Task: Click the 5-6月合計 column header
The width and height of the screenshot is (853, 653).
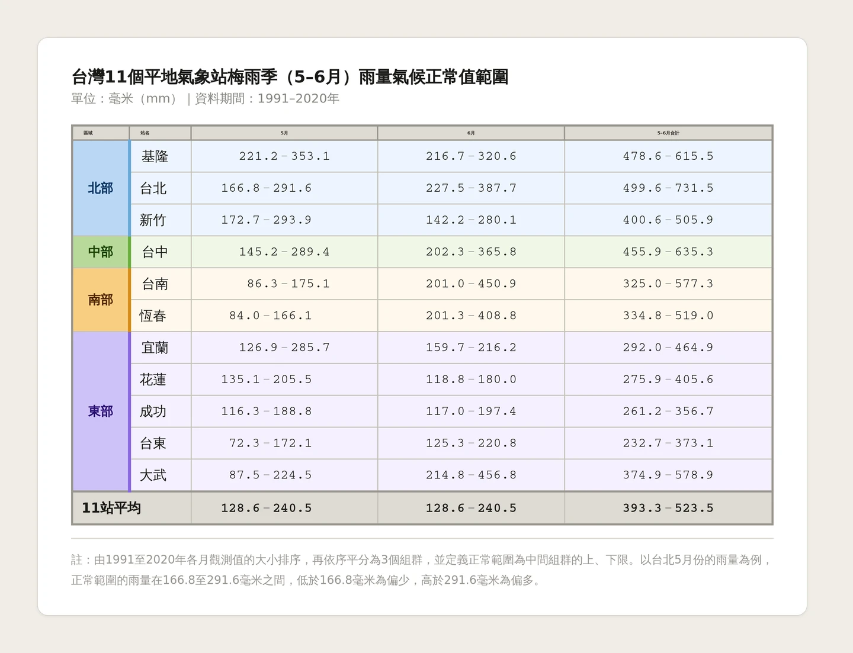Action: pyautogui.click(x=668, y=133)
